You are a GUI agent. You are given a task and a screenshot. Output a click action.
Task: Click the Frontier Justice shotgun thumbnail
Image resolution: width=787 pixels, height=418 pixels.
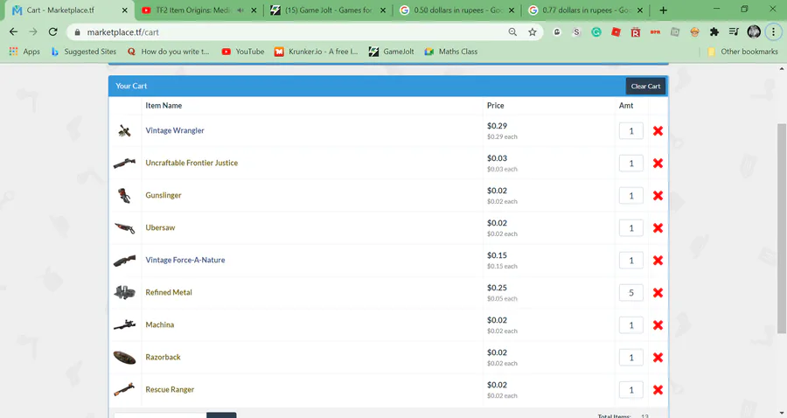coord(124,163)
